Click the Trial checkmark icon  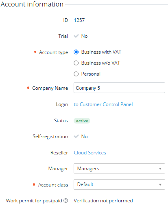point(76,36)
